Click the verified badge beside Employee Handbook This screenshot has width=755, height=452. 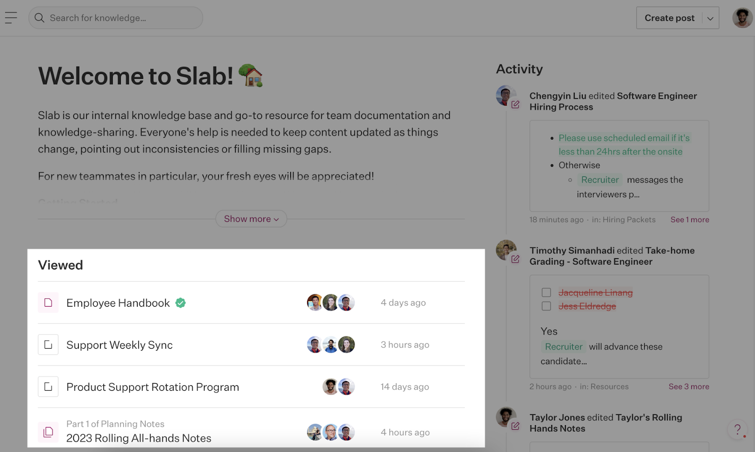pos(180,303)
